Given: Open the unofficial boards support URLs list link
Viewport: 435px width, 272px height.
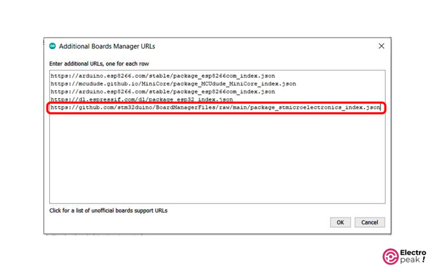Looking at the screenshot, I should click(108, 210).
